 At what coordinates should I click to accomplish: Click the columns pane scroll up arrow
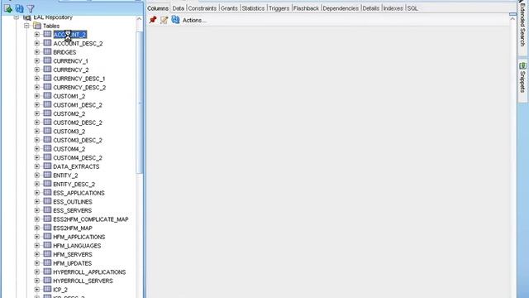click(x=512, y=19)
